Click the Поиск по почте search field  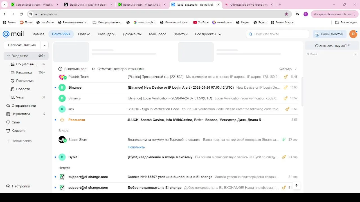278,34
